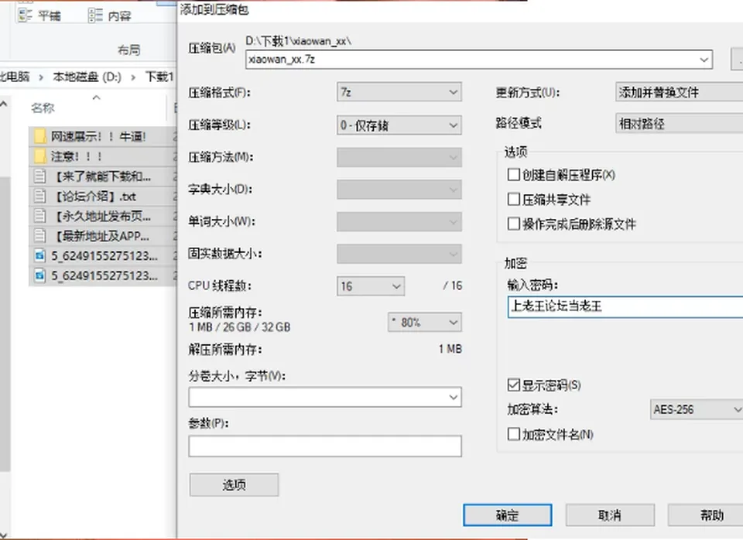Image resolution: width=743 pixels, height=540 pixels.
Task: Select file 【来了就能下载和... in Explorer list
Action: click(102, 176)
